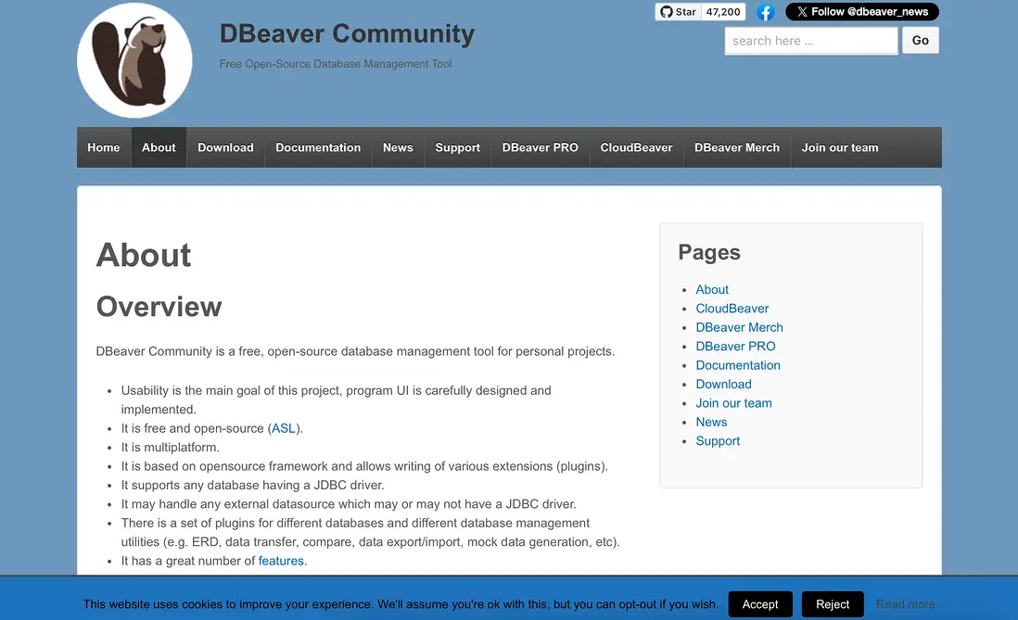The image size is (1018, 620).
Task: Submit search with the Go button
Action: tap(920, 40)
